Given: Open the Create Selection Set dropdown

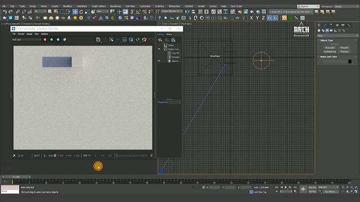Looking at the screenshot, I should 172,11.
